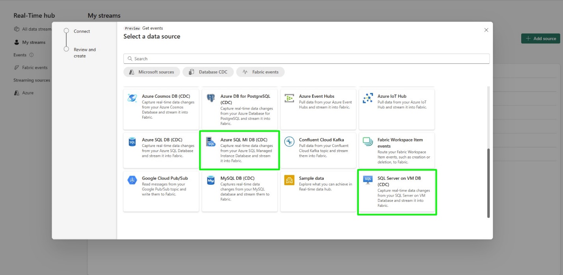
Task: Click the Confluent Cloud Kafka icon
Action: (289, 141)
